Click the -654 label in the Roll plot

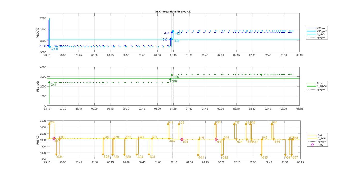tap(277, 142)
